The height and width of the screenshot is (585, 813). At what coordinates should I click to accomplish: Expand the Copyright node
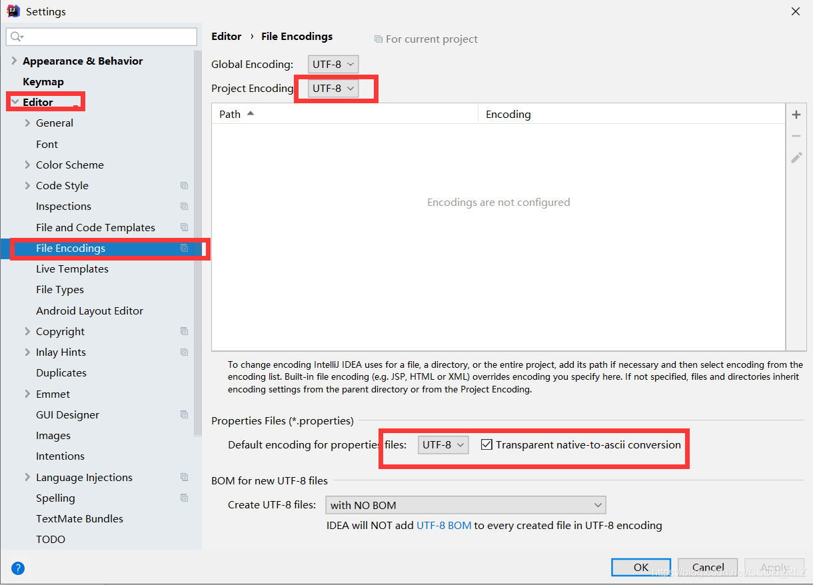click(x=27, y=331)
